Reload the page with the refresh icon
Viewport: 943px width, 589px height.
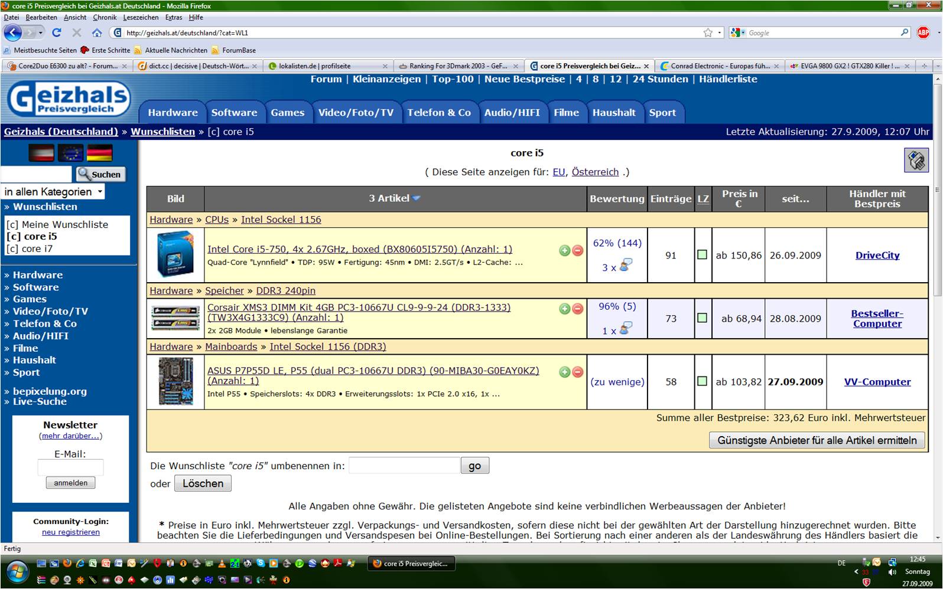click(57, 32)
